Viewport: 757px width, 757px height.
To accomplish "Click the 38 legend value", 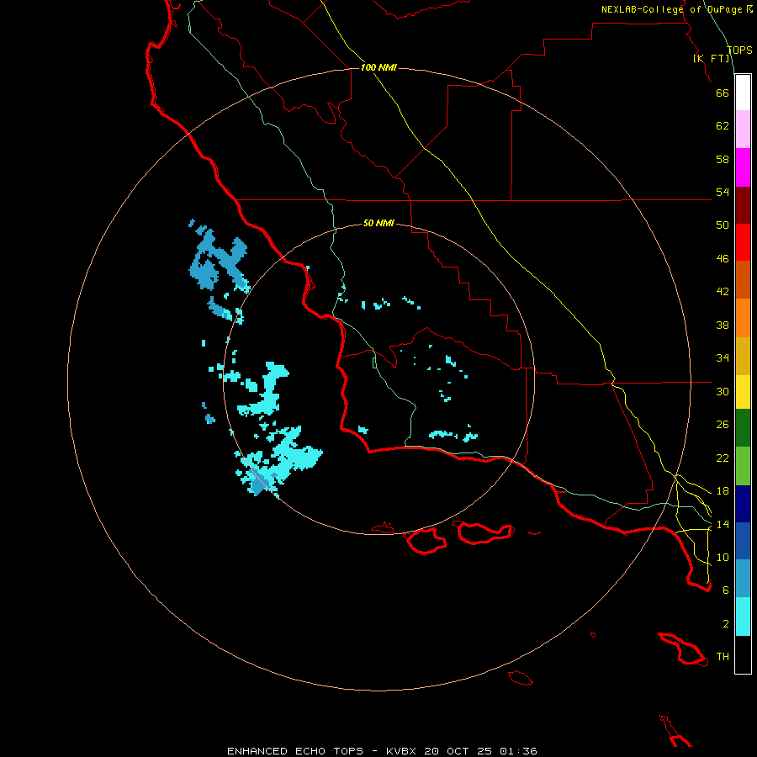I will pyautogui.click(x=723, y=325).
